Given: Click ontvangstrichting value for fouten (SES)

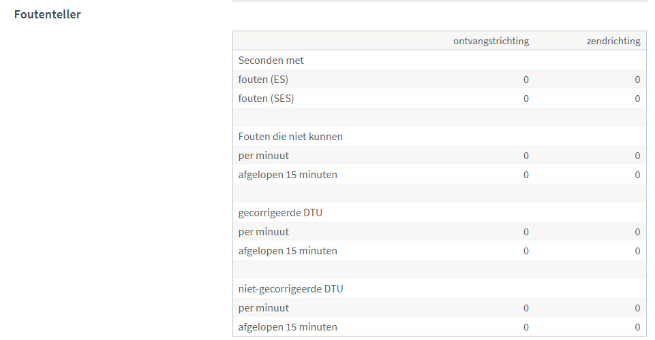Looking at the screenshot, I should click(526, 99).
